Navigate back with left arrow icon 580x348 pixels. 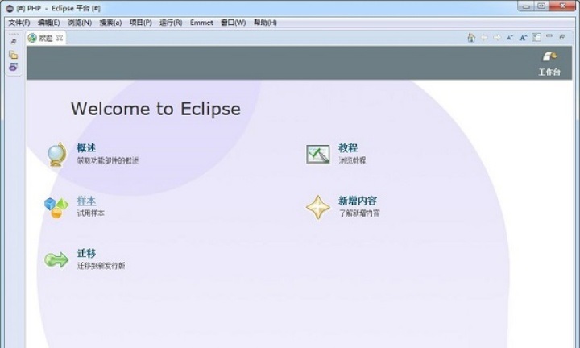pos(484,37)
